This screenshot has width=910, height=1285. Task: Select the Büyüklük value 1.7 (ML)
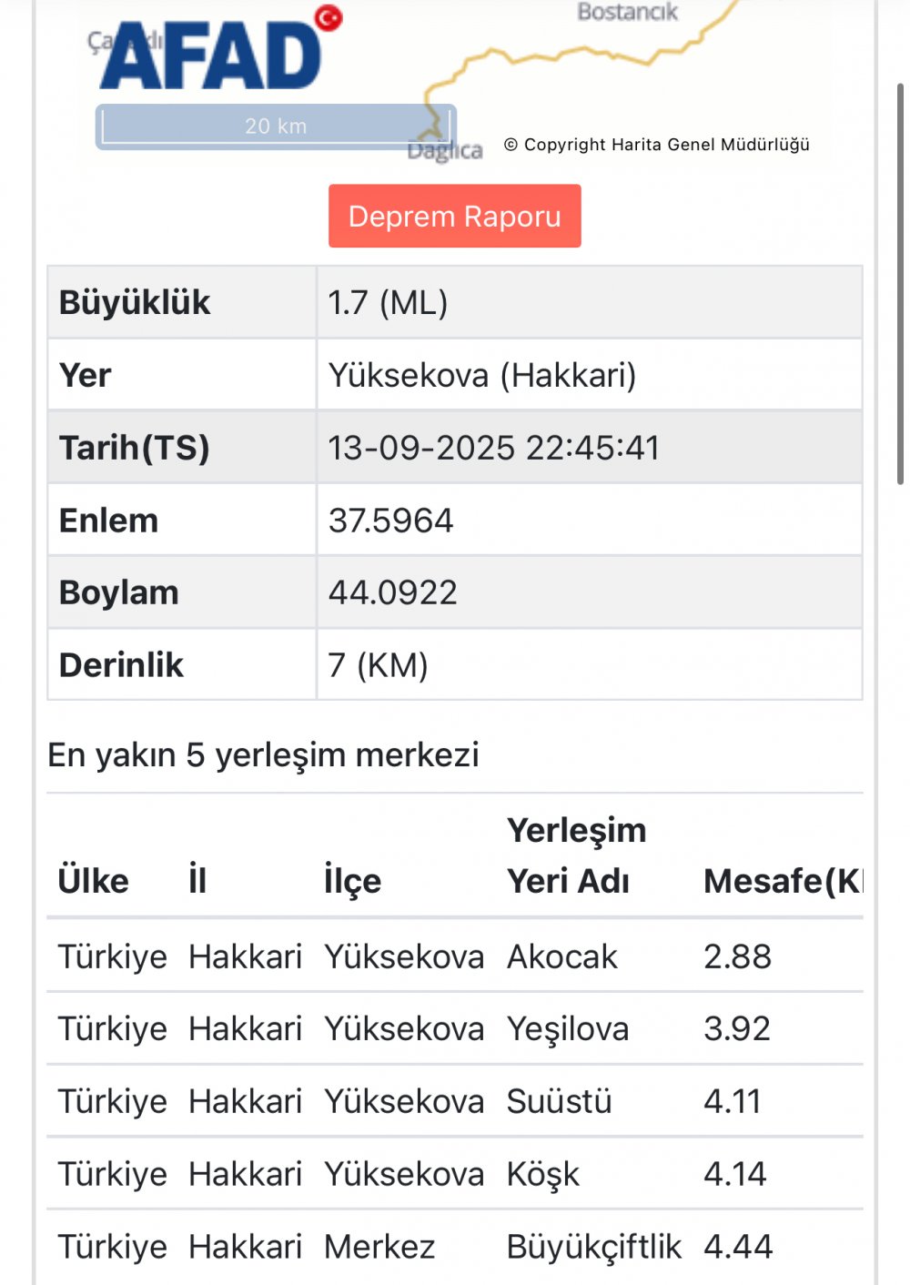pyautogui.click(x=388, y=303)
